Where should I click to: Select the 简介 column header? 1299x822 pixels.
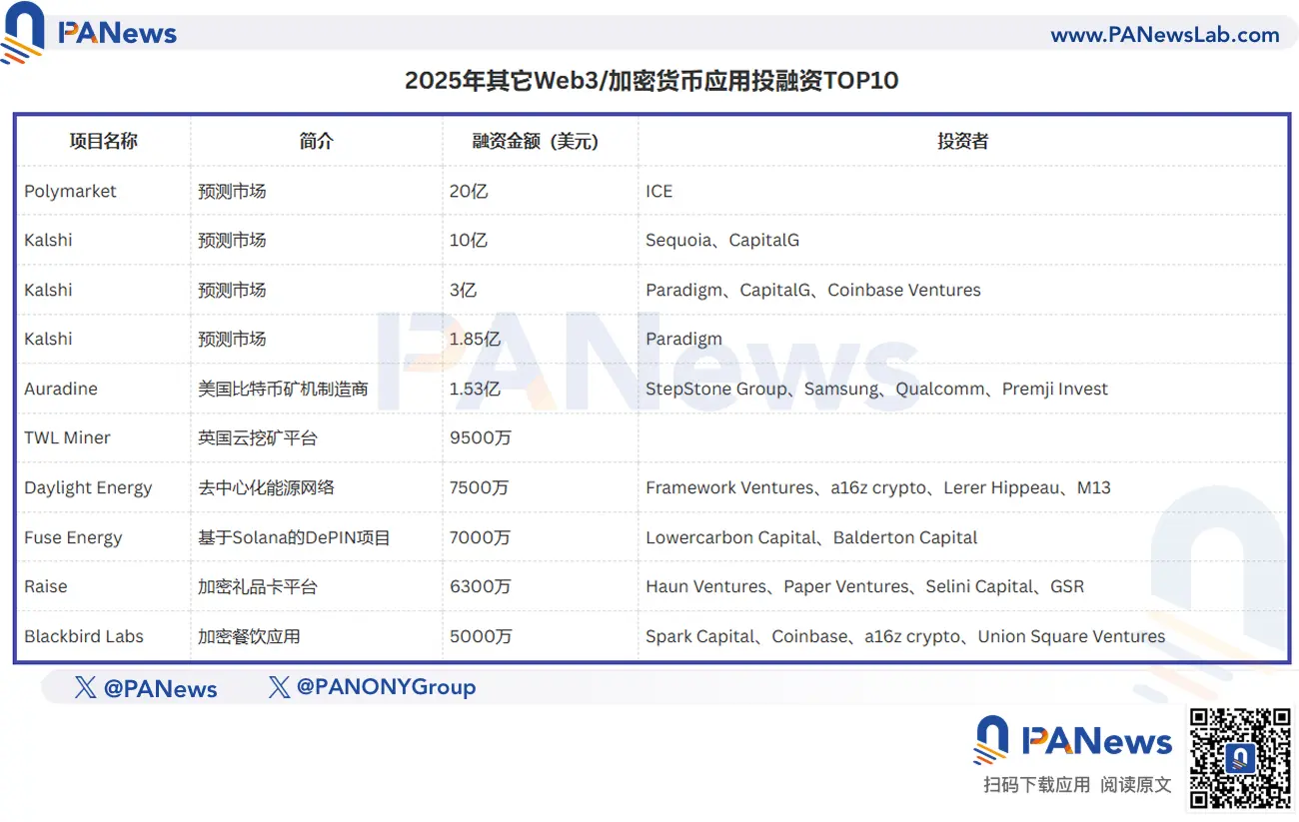[316, 141]
